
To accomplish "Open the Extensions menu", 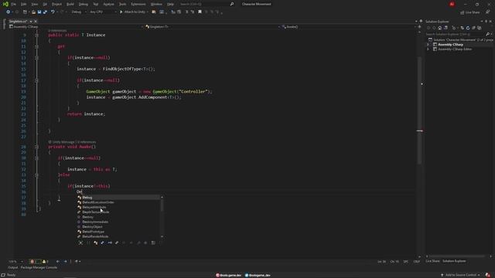I will tap(138, 5).
